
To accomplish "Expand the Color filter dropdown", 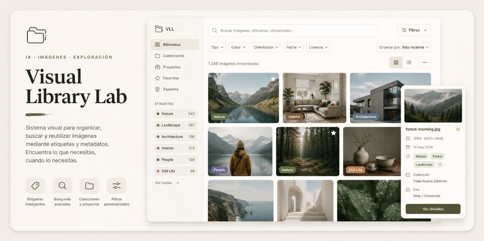I will [238, 47].
